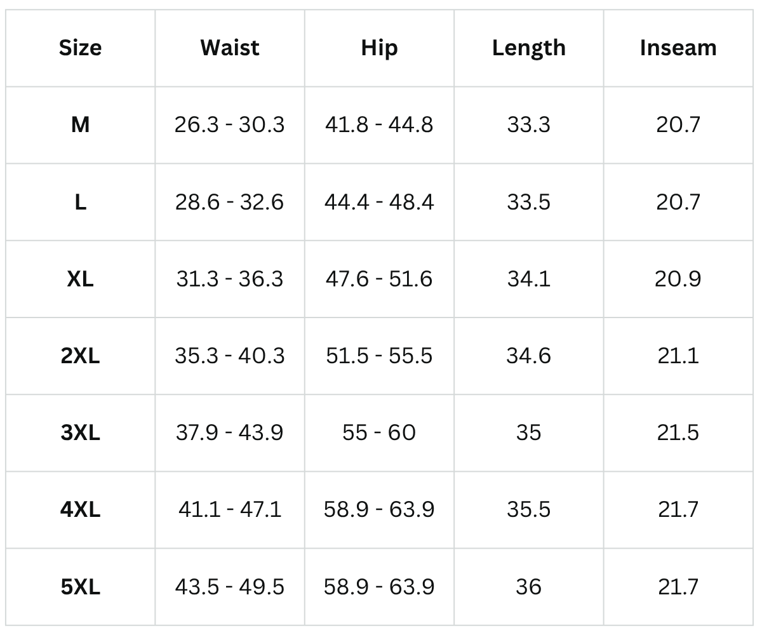The width and height of the screenshot is (762, 635).
Task: Click length value 34.1 for XL
Action: [x=528, y=279]
